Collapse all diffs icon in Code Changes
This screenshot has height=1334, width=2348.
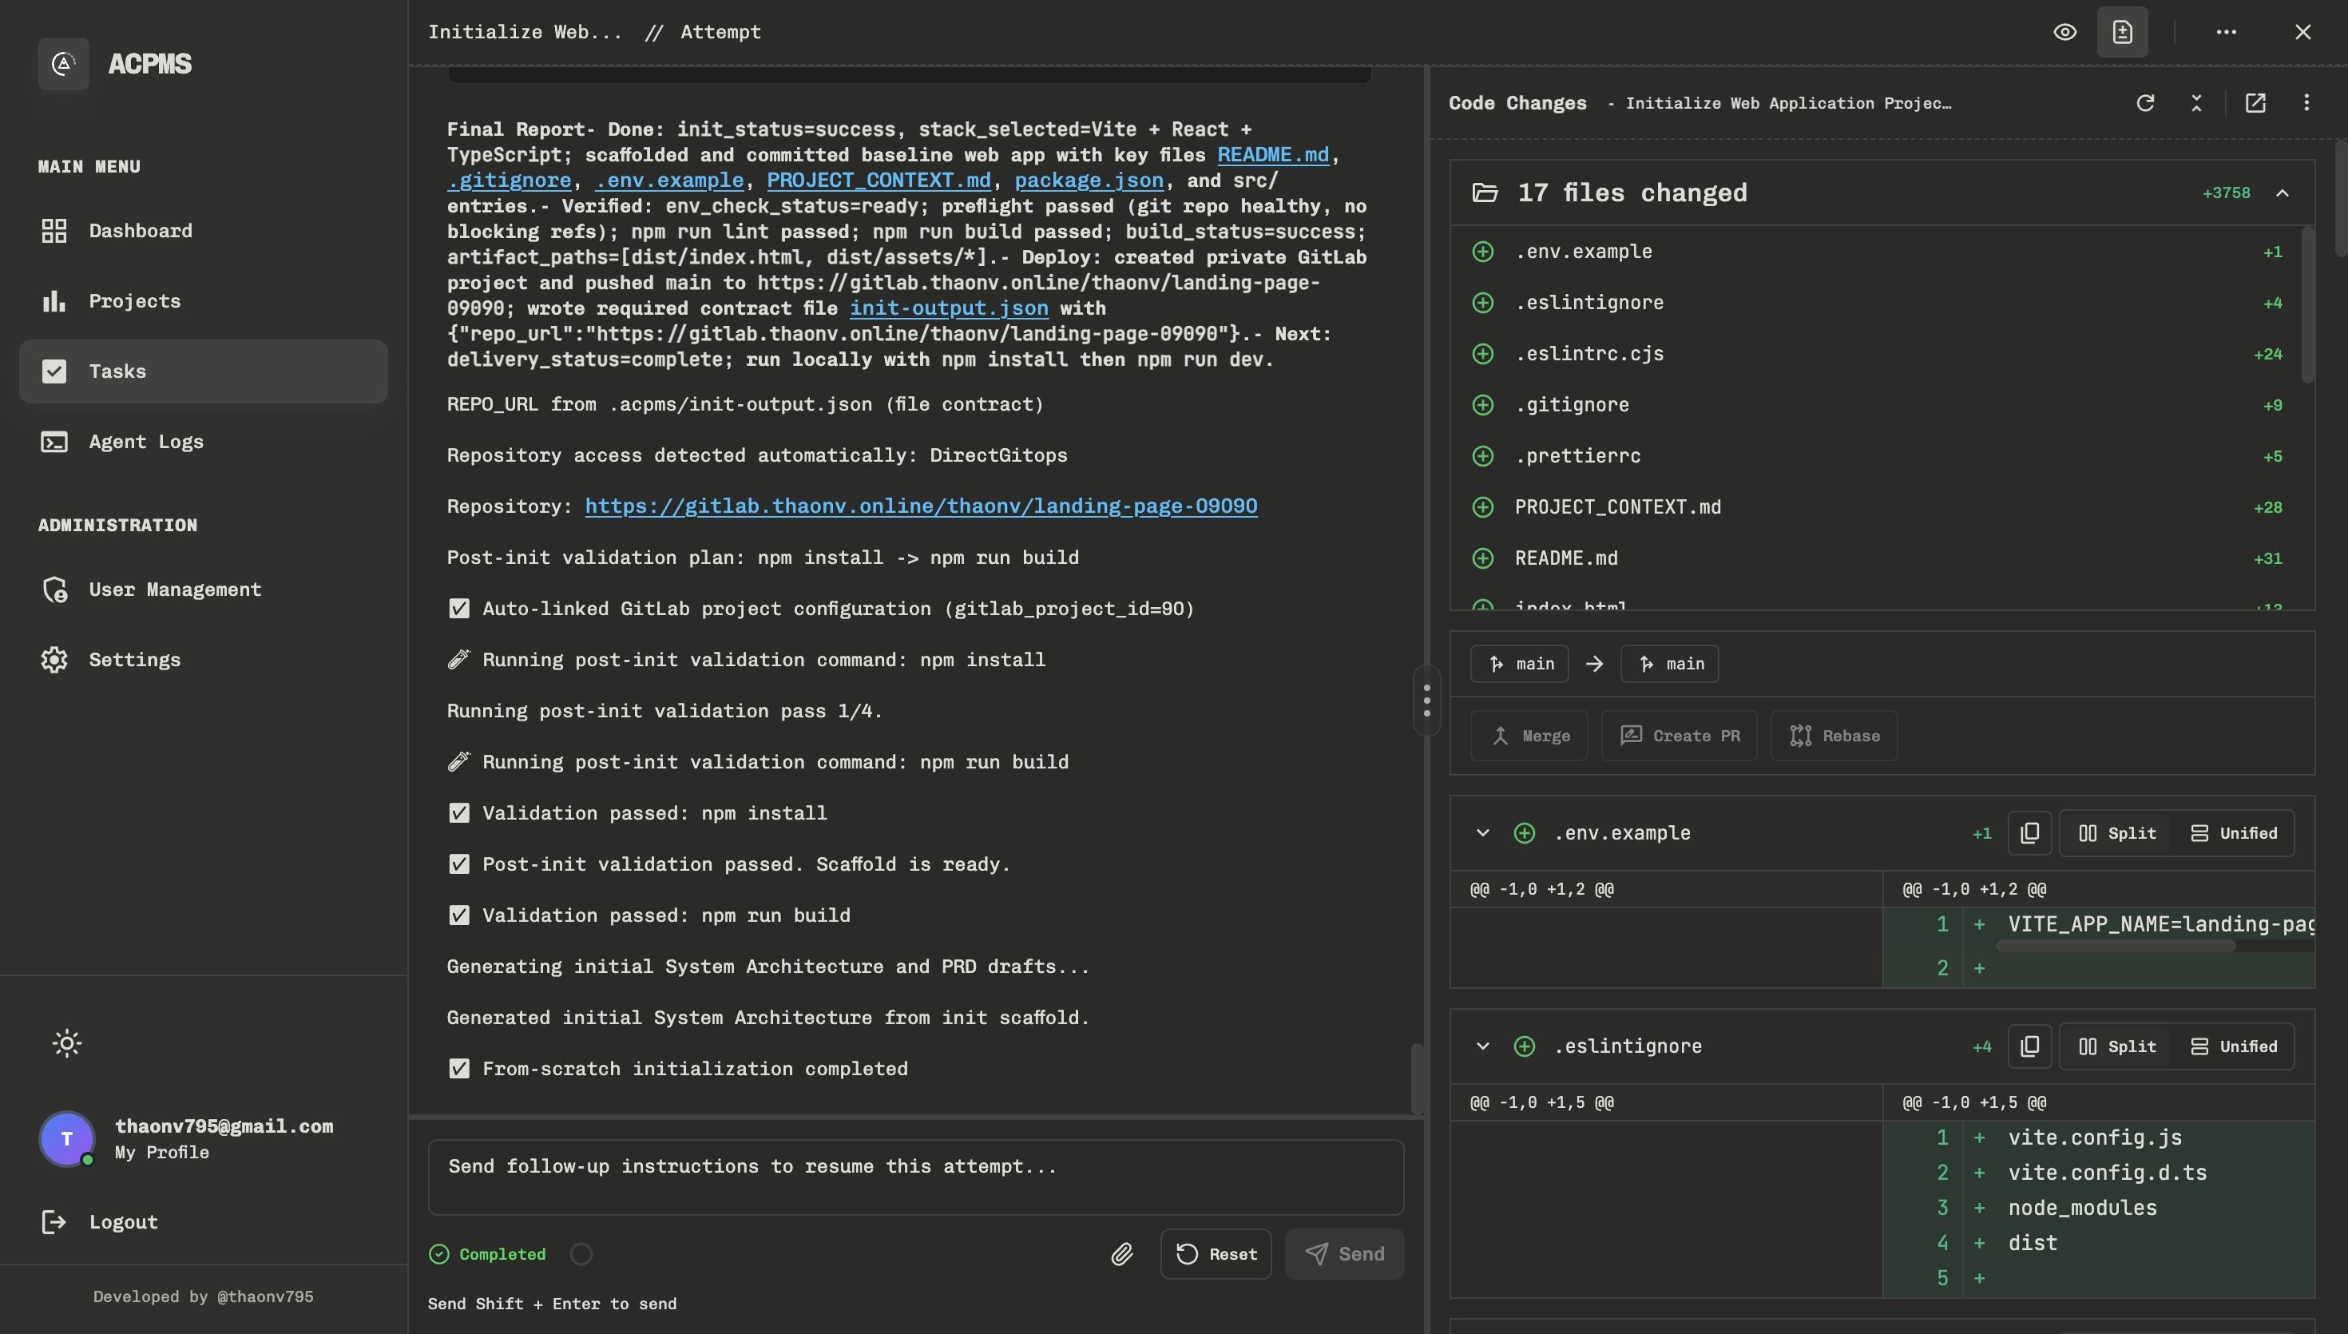[x=2196, y=102]
